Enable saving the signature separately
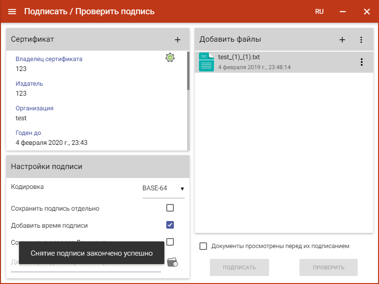 coord(170,208)
